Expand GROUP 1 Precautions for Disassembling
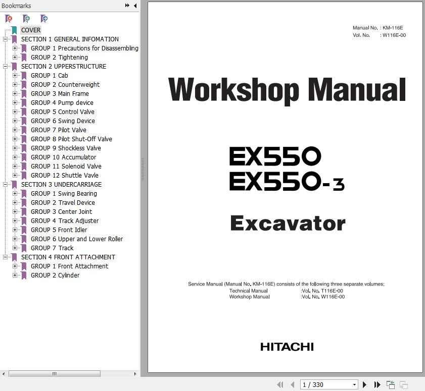This screenshot has width=425, height=391. [x=15, y=48]
